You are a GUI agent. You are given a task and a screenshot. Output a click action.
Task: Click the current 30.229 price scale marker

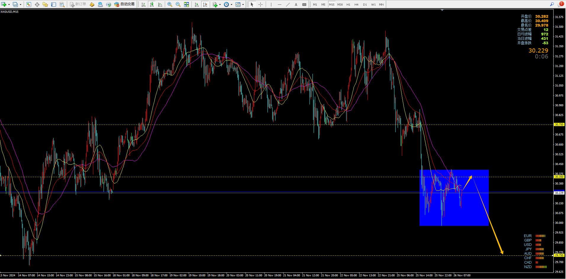[x=559, y=193]
